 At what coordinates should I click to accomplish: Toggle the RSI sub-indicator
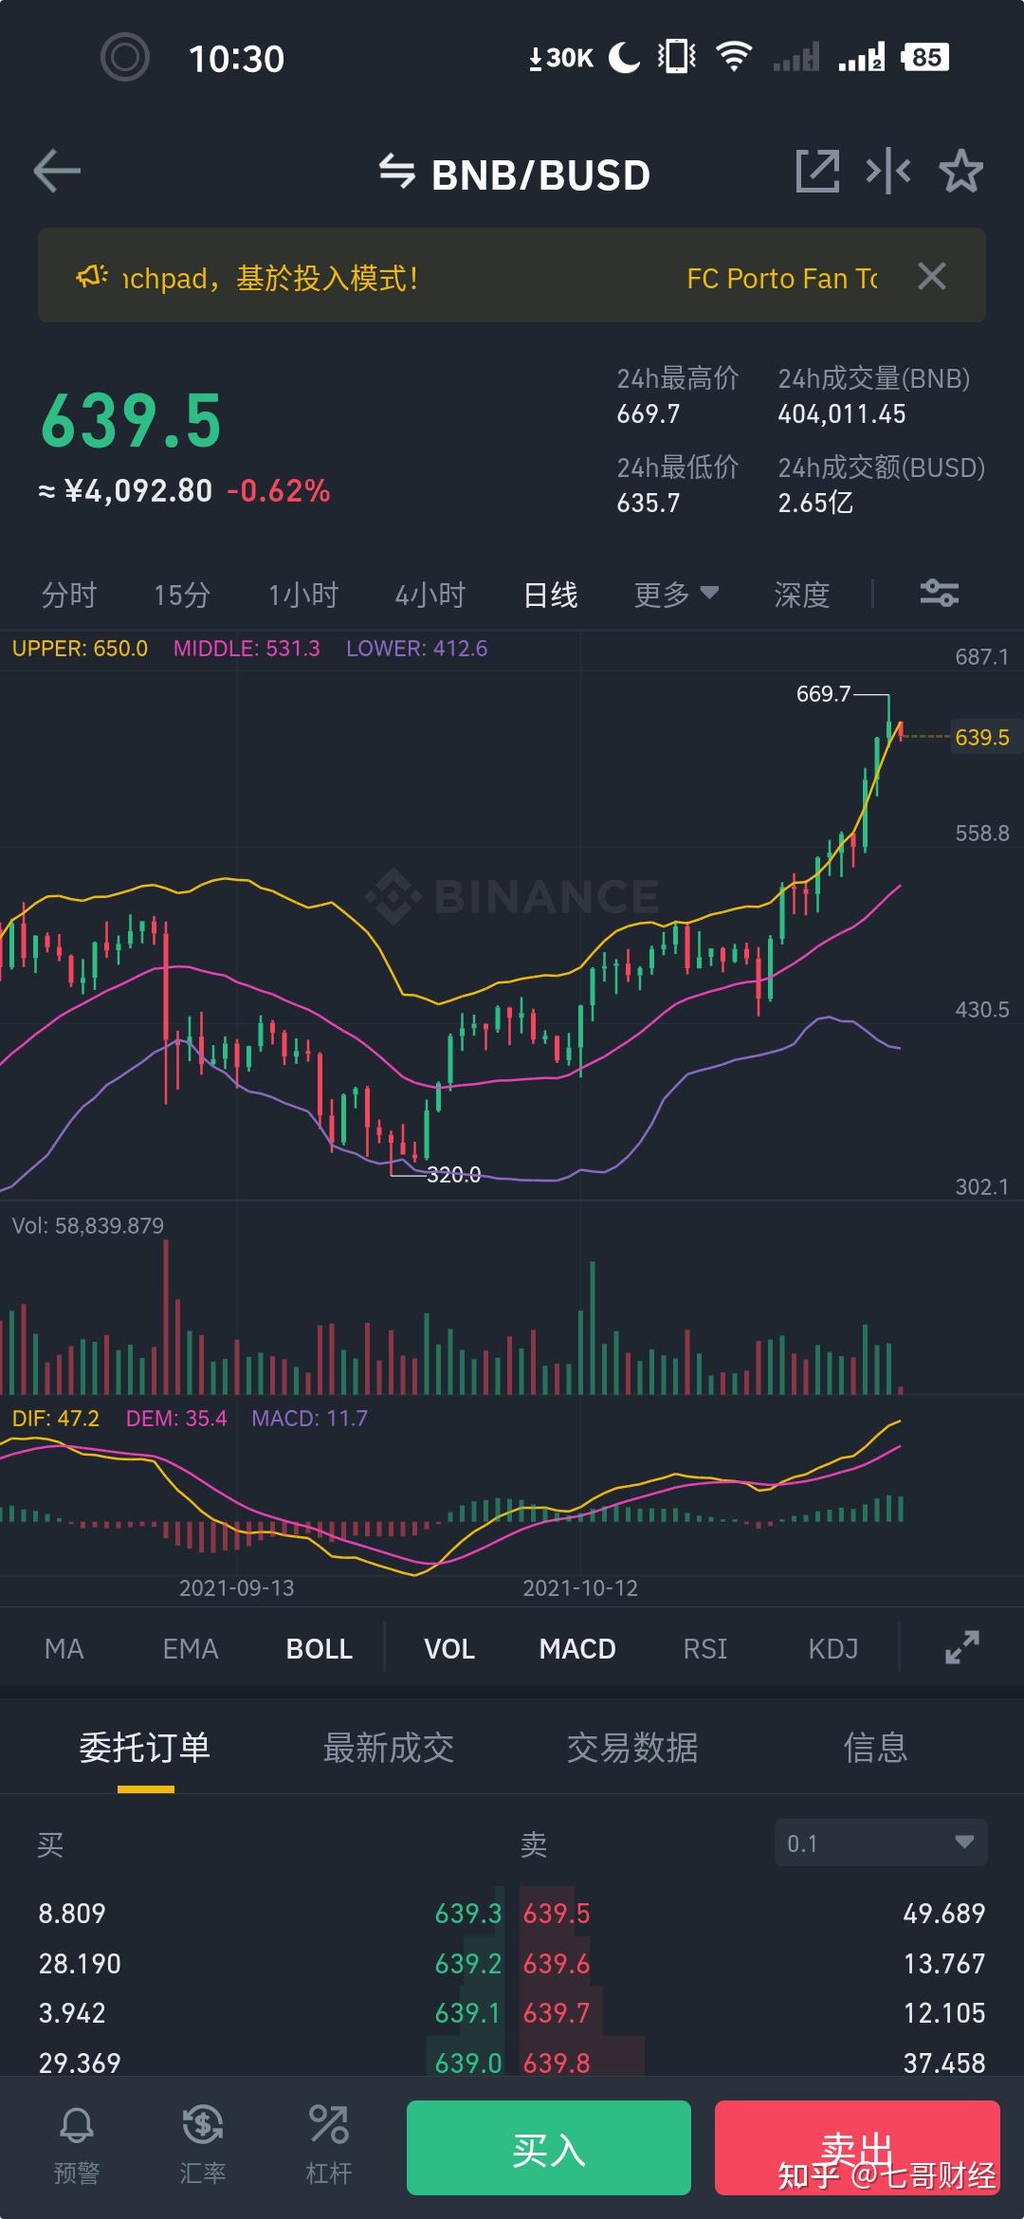point(705,1648)
